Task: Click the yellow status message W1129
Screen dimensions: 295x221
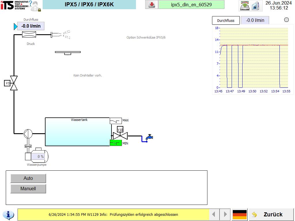Action: (x=113, y=214)
